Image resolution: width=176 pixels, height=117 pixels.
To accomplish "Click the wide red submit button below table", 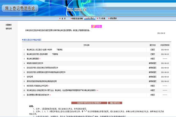I will [89, 103].
